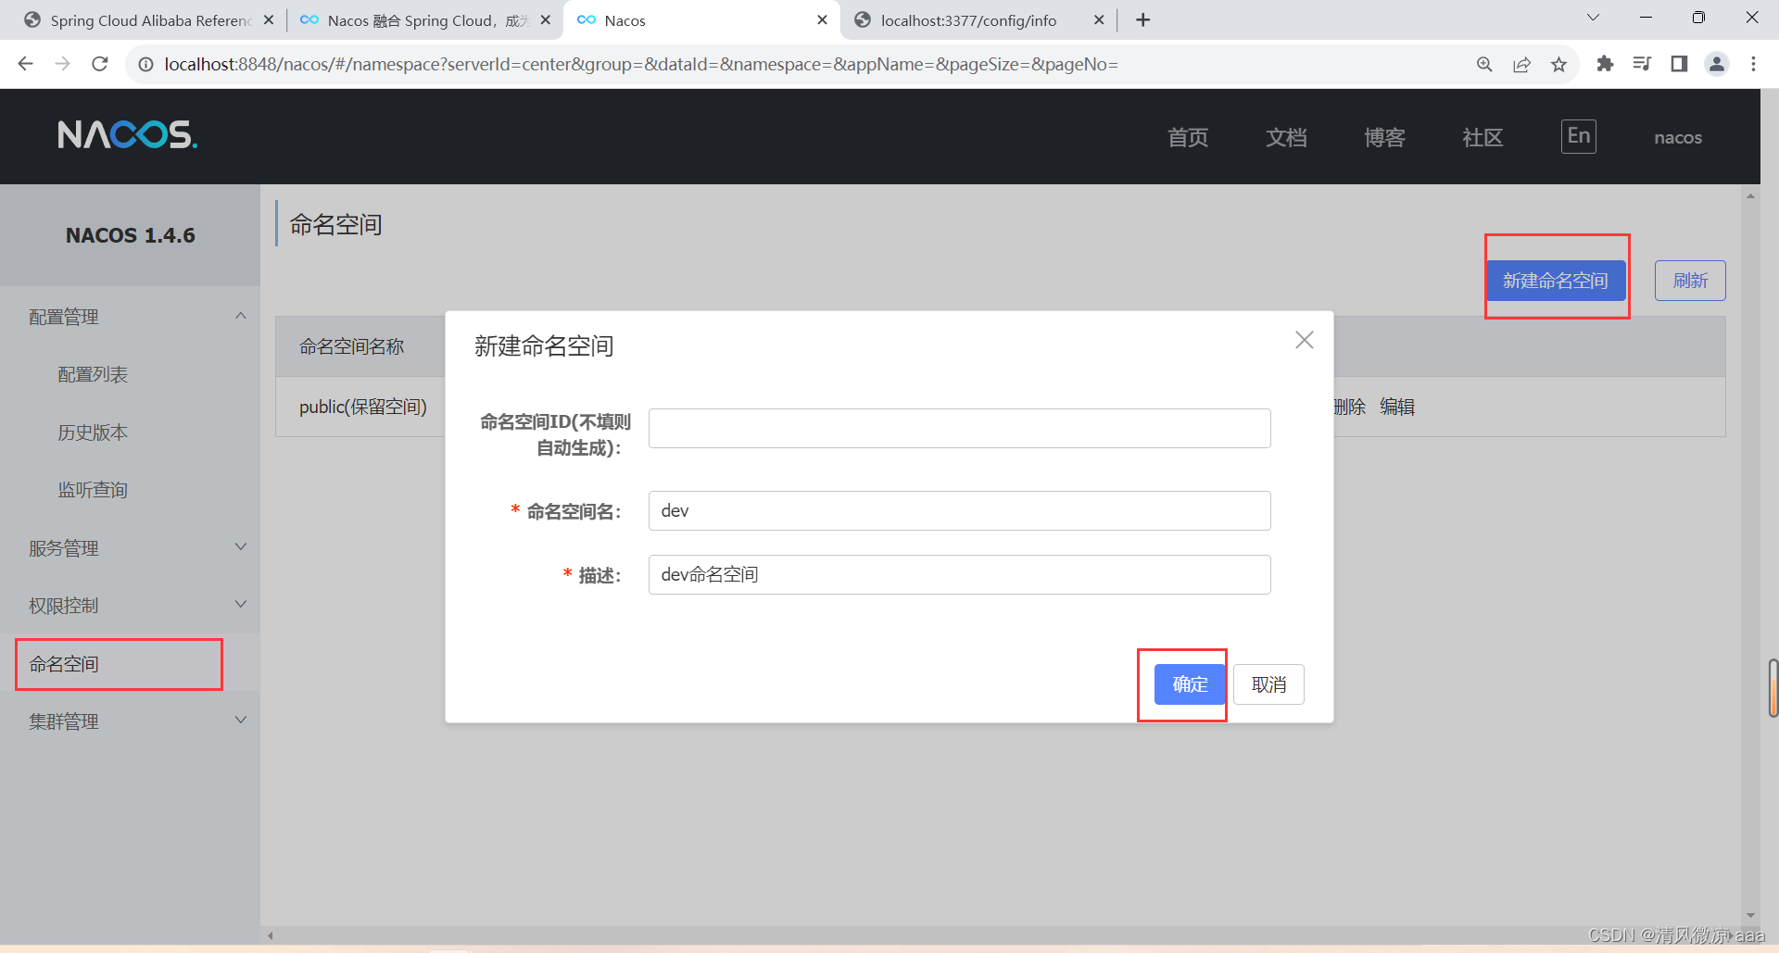1779x953 pixels.
Task: Toggle the browser side panel icon
Action: click(1679, 64)
